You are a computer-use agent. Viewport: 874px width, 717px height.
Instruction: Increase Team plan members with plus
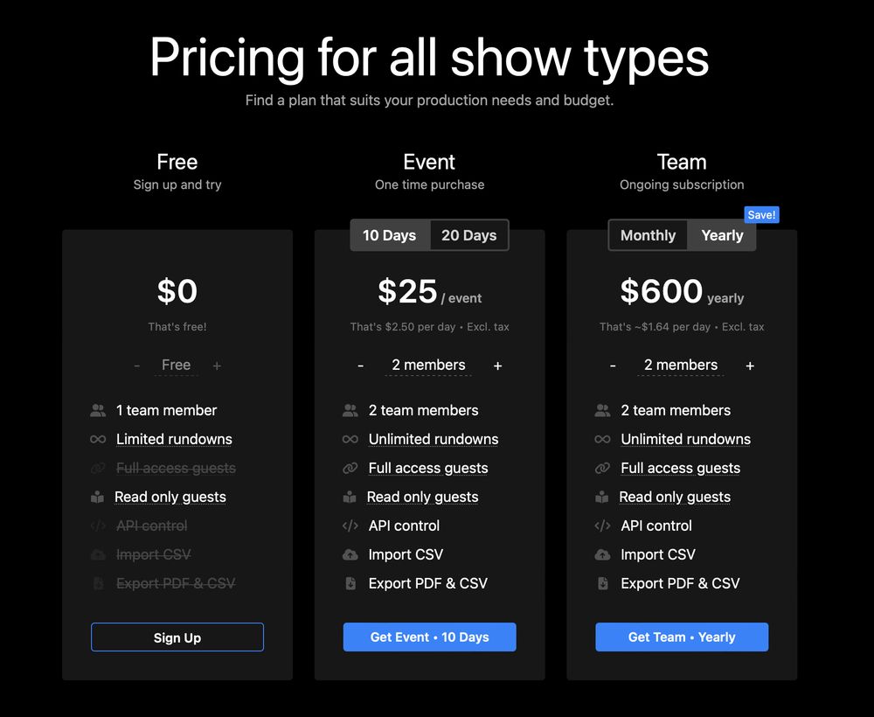tap(750, 365)
